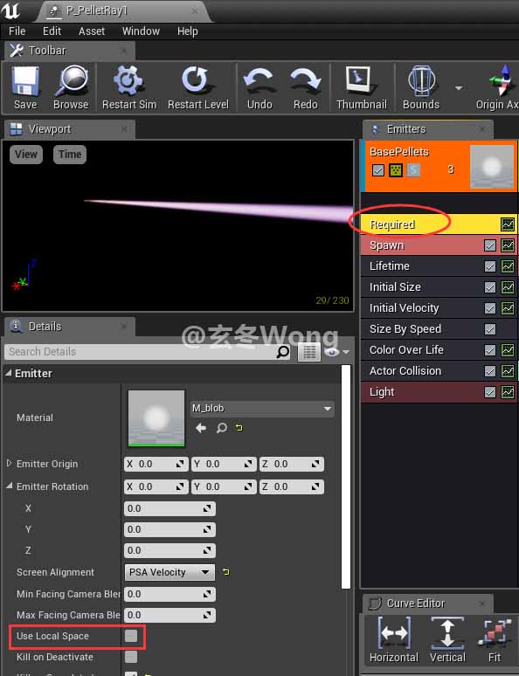Open the Screen Alignment PSA Velocity dropdown
Image resolution: width=519 pixels, height=676 pixels.
click(170, 572)
